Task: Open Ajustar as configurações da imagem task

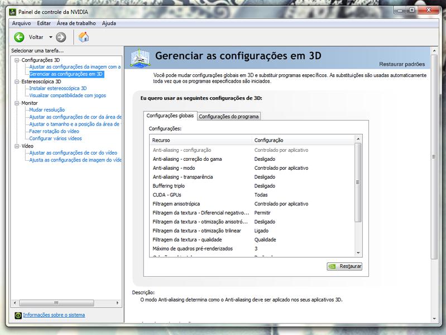Action: pos(75,67)
